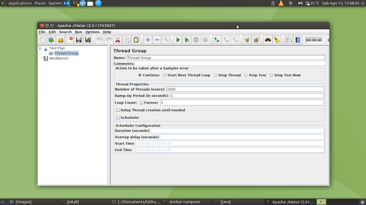This screenshot has width=366, height=205.
Task: Click the Remote Shutdown All icon
Action: (235, 40)
